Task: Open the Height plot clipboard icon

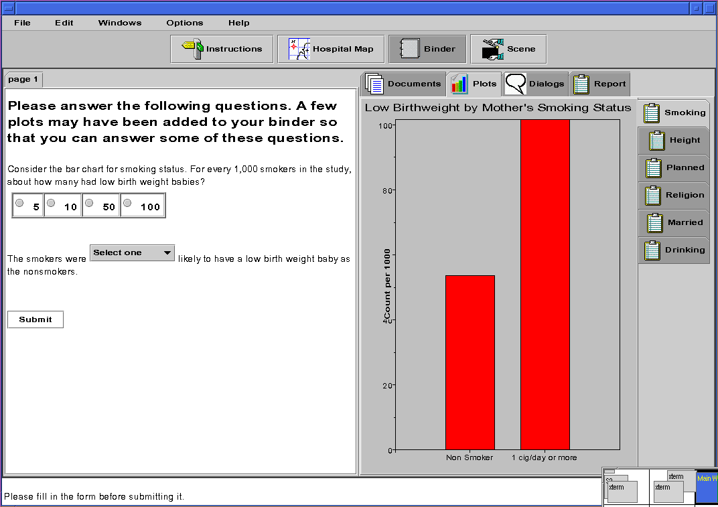Action: pyautogui.click(x=657, y=141)
